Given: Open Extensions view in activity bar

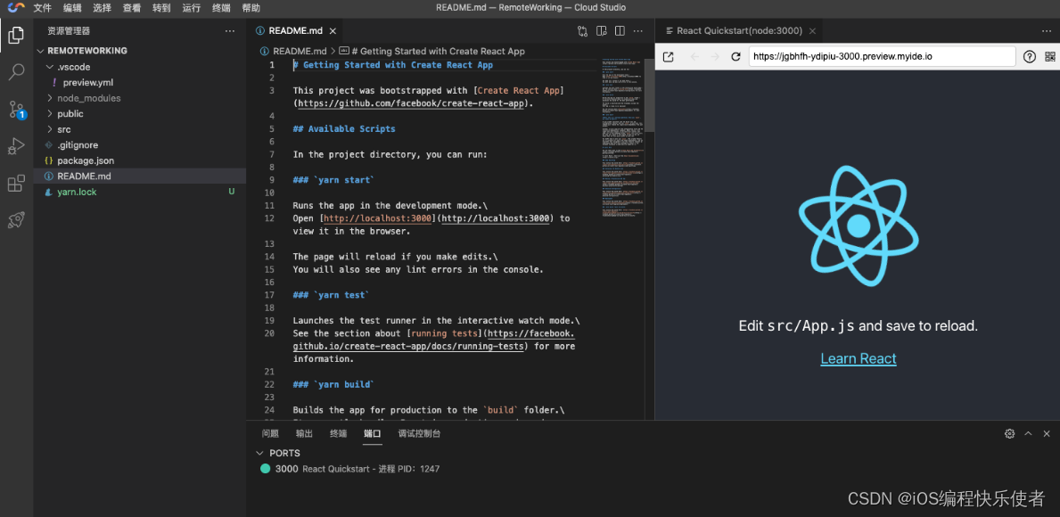Looking at the screenshot, I should [x=16, y=183].
